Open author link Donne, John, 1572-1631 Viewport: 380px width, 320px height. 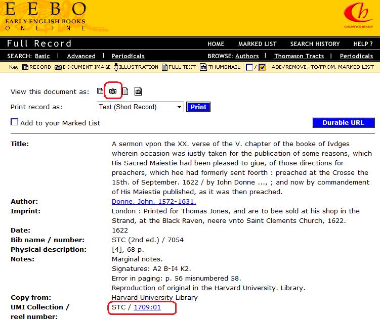pyautogui.click(x=154, y=201)
